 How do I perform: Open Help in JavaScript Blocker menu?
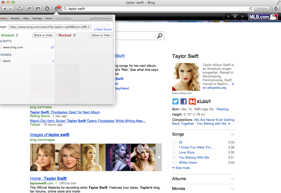[x=26, y=18]
